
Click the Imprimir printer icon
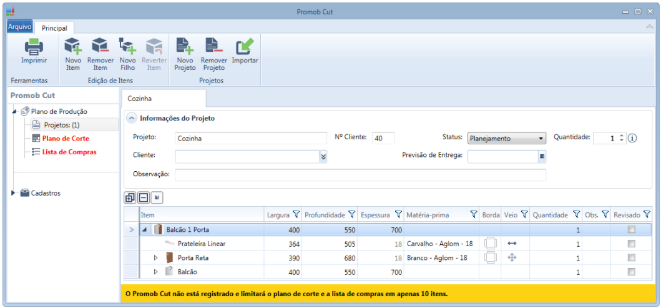[34, 47]
